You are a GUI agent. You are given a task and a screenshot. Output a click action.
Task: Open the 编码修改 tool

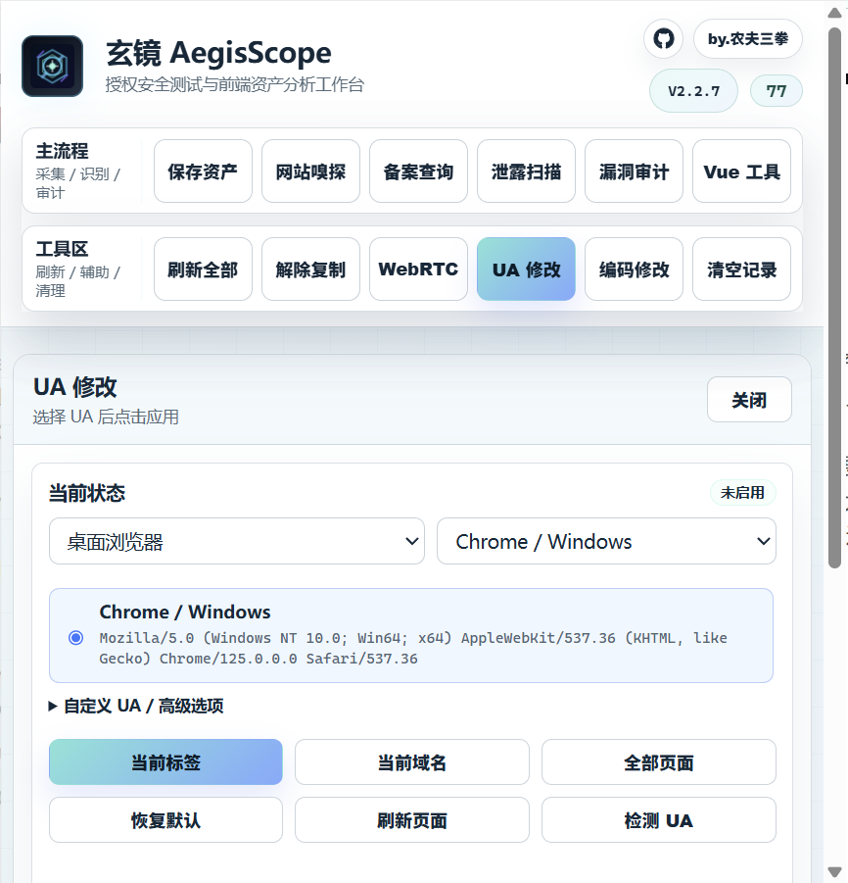[634, 270]
